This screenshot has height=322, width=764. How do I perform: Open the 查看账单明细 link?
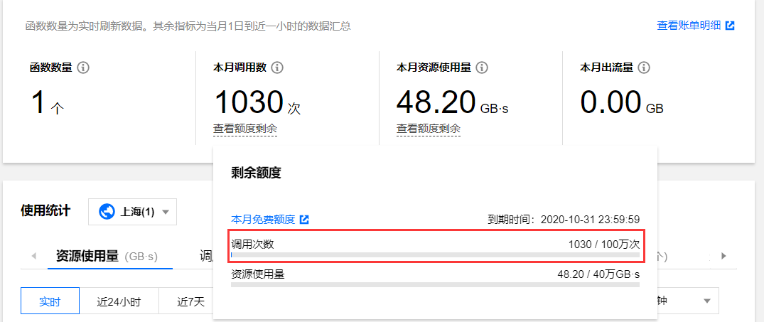[689, 26]
